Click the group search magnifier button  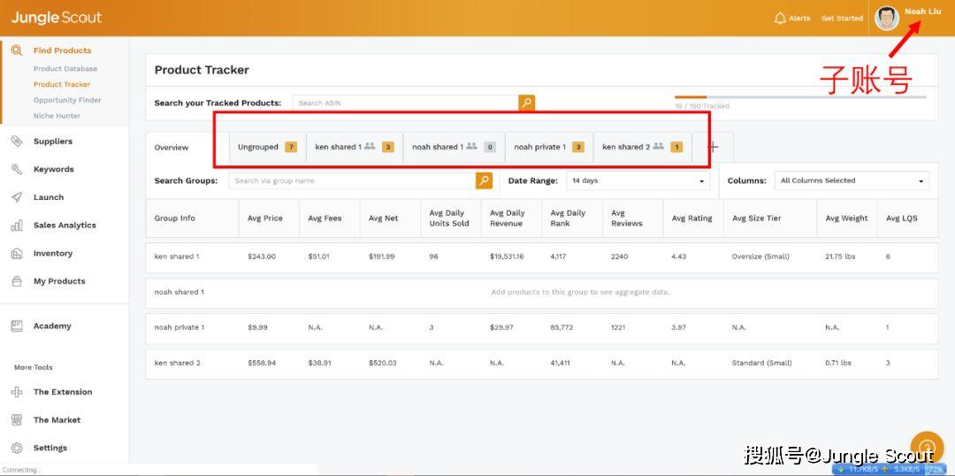click(x=485, y=180)
